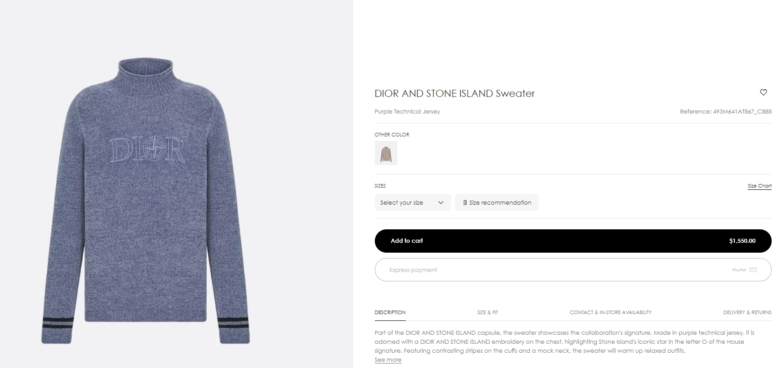Click the purple sweater product image
This screenshot has height=368, width=782.
pos(145,202)
